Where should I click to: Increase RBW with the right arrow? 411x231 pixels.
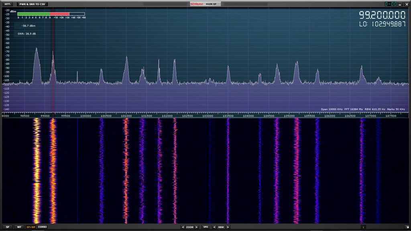228,227
